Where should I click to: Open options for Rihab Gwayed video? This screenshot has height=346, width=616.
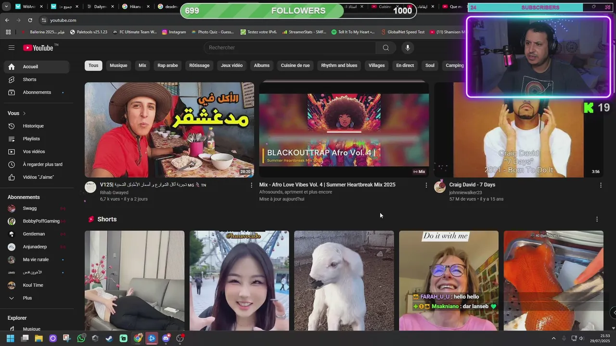(x=251, y=185)
